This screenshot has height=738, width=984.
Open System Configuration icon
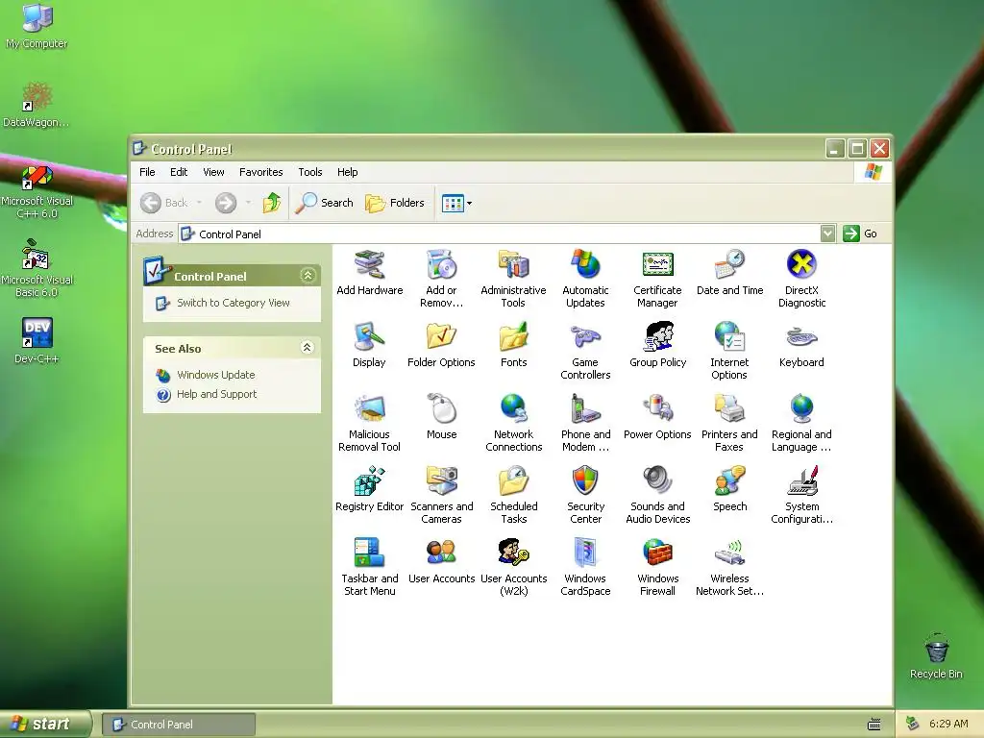tap(801, 481)
